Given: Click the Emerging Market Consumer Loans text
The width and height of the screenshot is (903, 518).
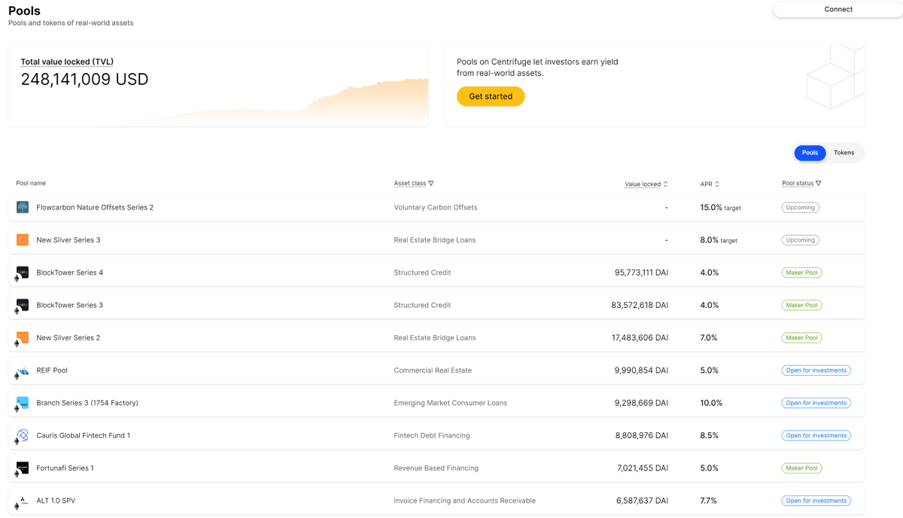Looking at the screenshot, I should 451,403.
